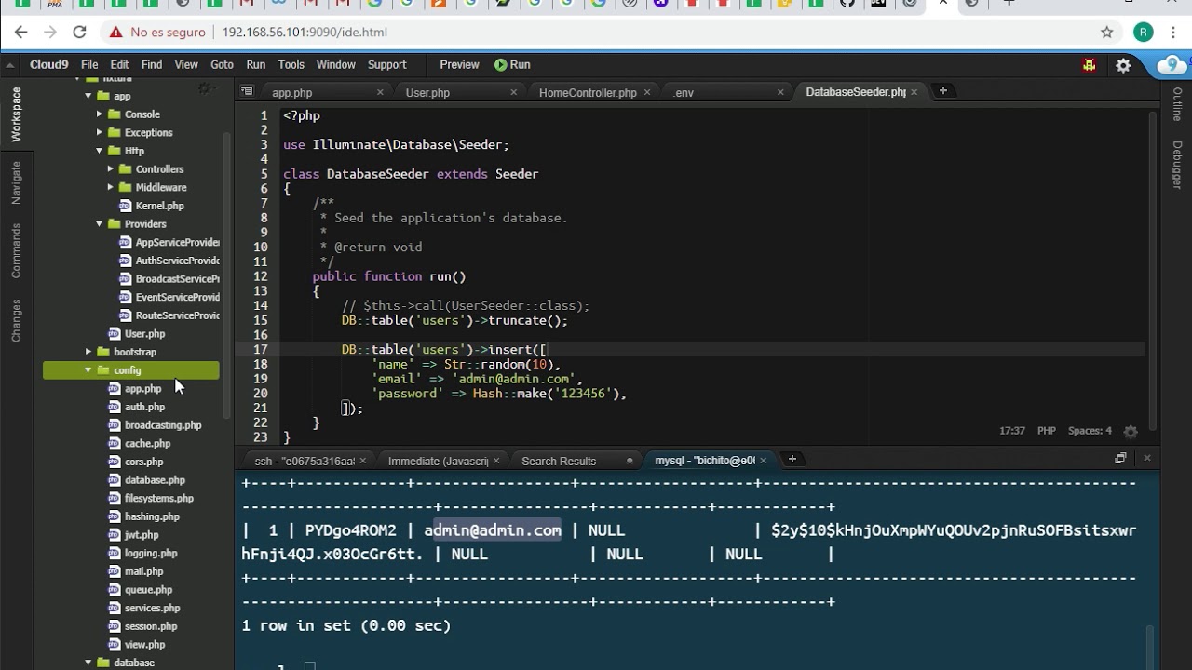Viewport: 1192px width, 670px height.
Task: Open workspace tree settings gear
Action: (x=205, y=88)
